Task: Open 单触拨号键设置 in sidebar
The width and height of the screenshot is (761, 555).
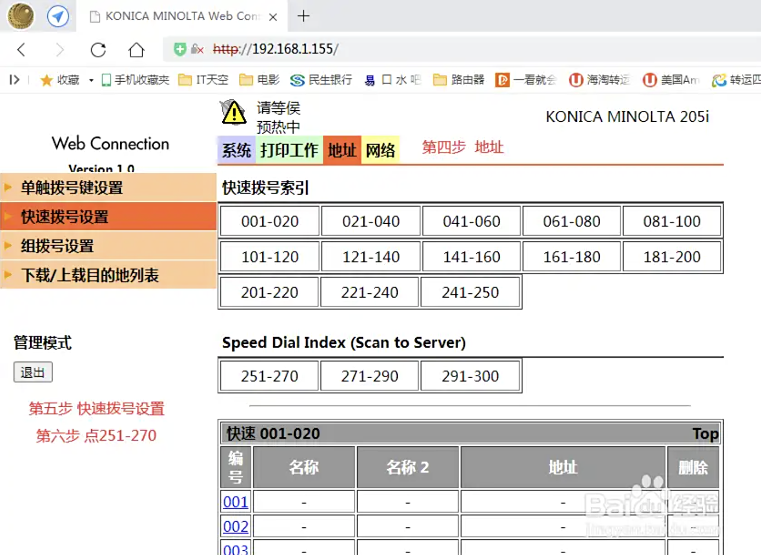Action: coord(108,187)
